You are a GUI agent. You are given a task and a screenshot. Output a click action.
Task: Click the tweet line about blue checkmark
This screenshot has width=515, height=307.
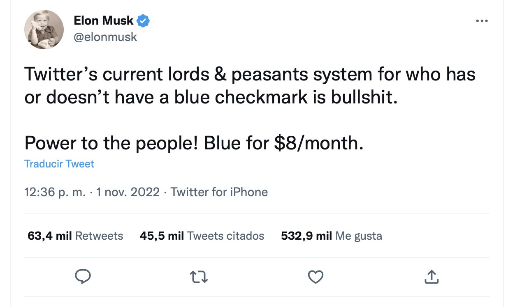click(x=211, y=99)
